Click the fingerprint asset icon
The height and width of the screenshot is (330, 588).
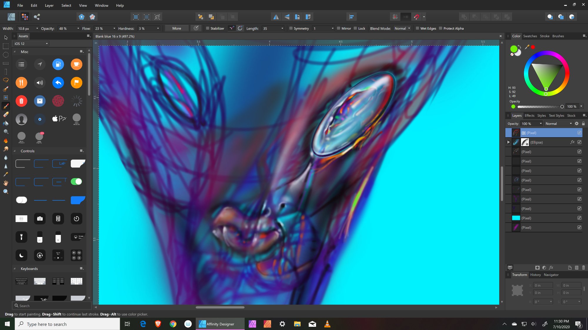[x=58, y=101]
